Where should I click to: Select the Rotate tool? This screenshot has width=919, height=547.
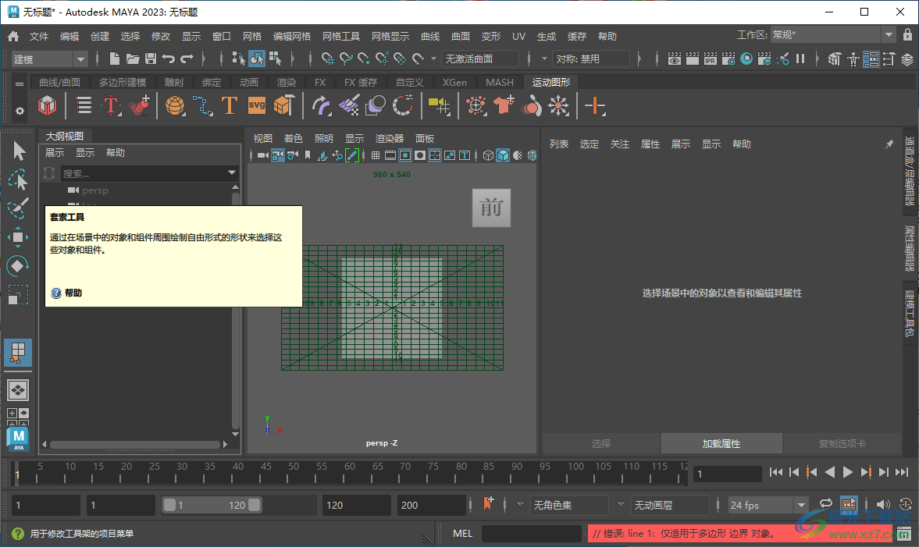pyautogui.click(x=18, y=266)
